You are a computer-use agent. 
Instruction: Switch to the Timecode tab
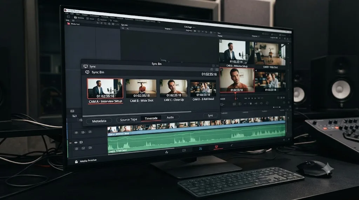point(151,118)
